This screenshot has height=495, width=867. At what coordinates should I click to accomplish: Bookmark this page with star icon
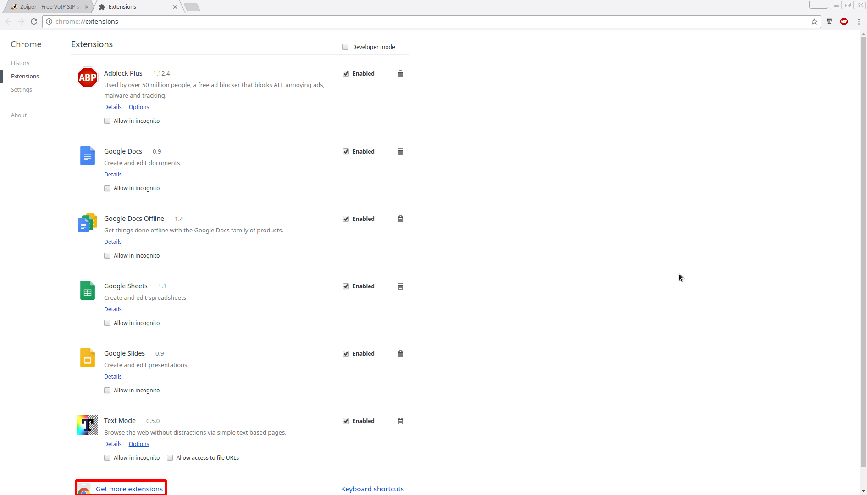[814, 22]
